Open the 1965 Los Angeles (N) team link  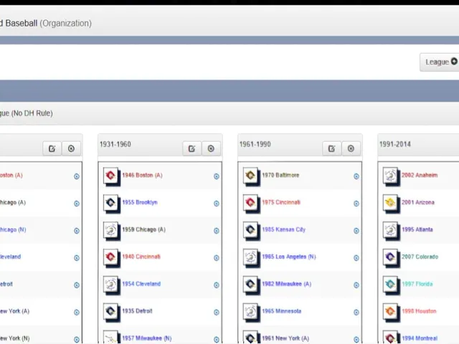point(289,257)
